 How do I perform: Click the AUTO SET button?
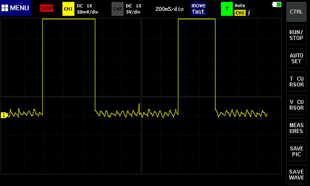click(x=296, y=58)
